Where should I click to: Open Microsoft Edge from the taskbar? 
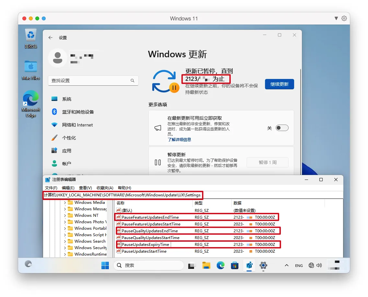click(x=220, y=265)
